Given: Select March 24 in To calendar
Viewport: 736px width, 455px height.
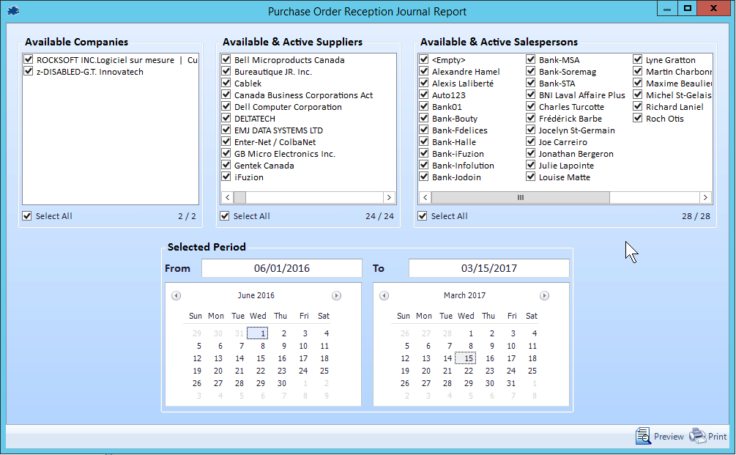Looking at the screenshot, I should click(511, 371).
